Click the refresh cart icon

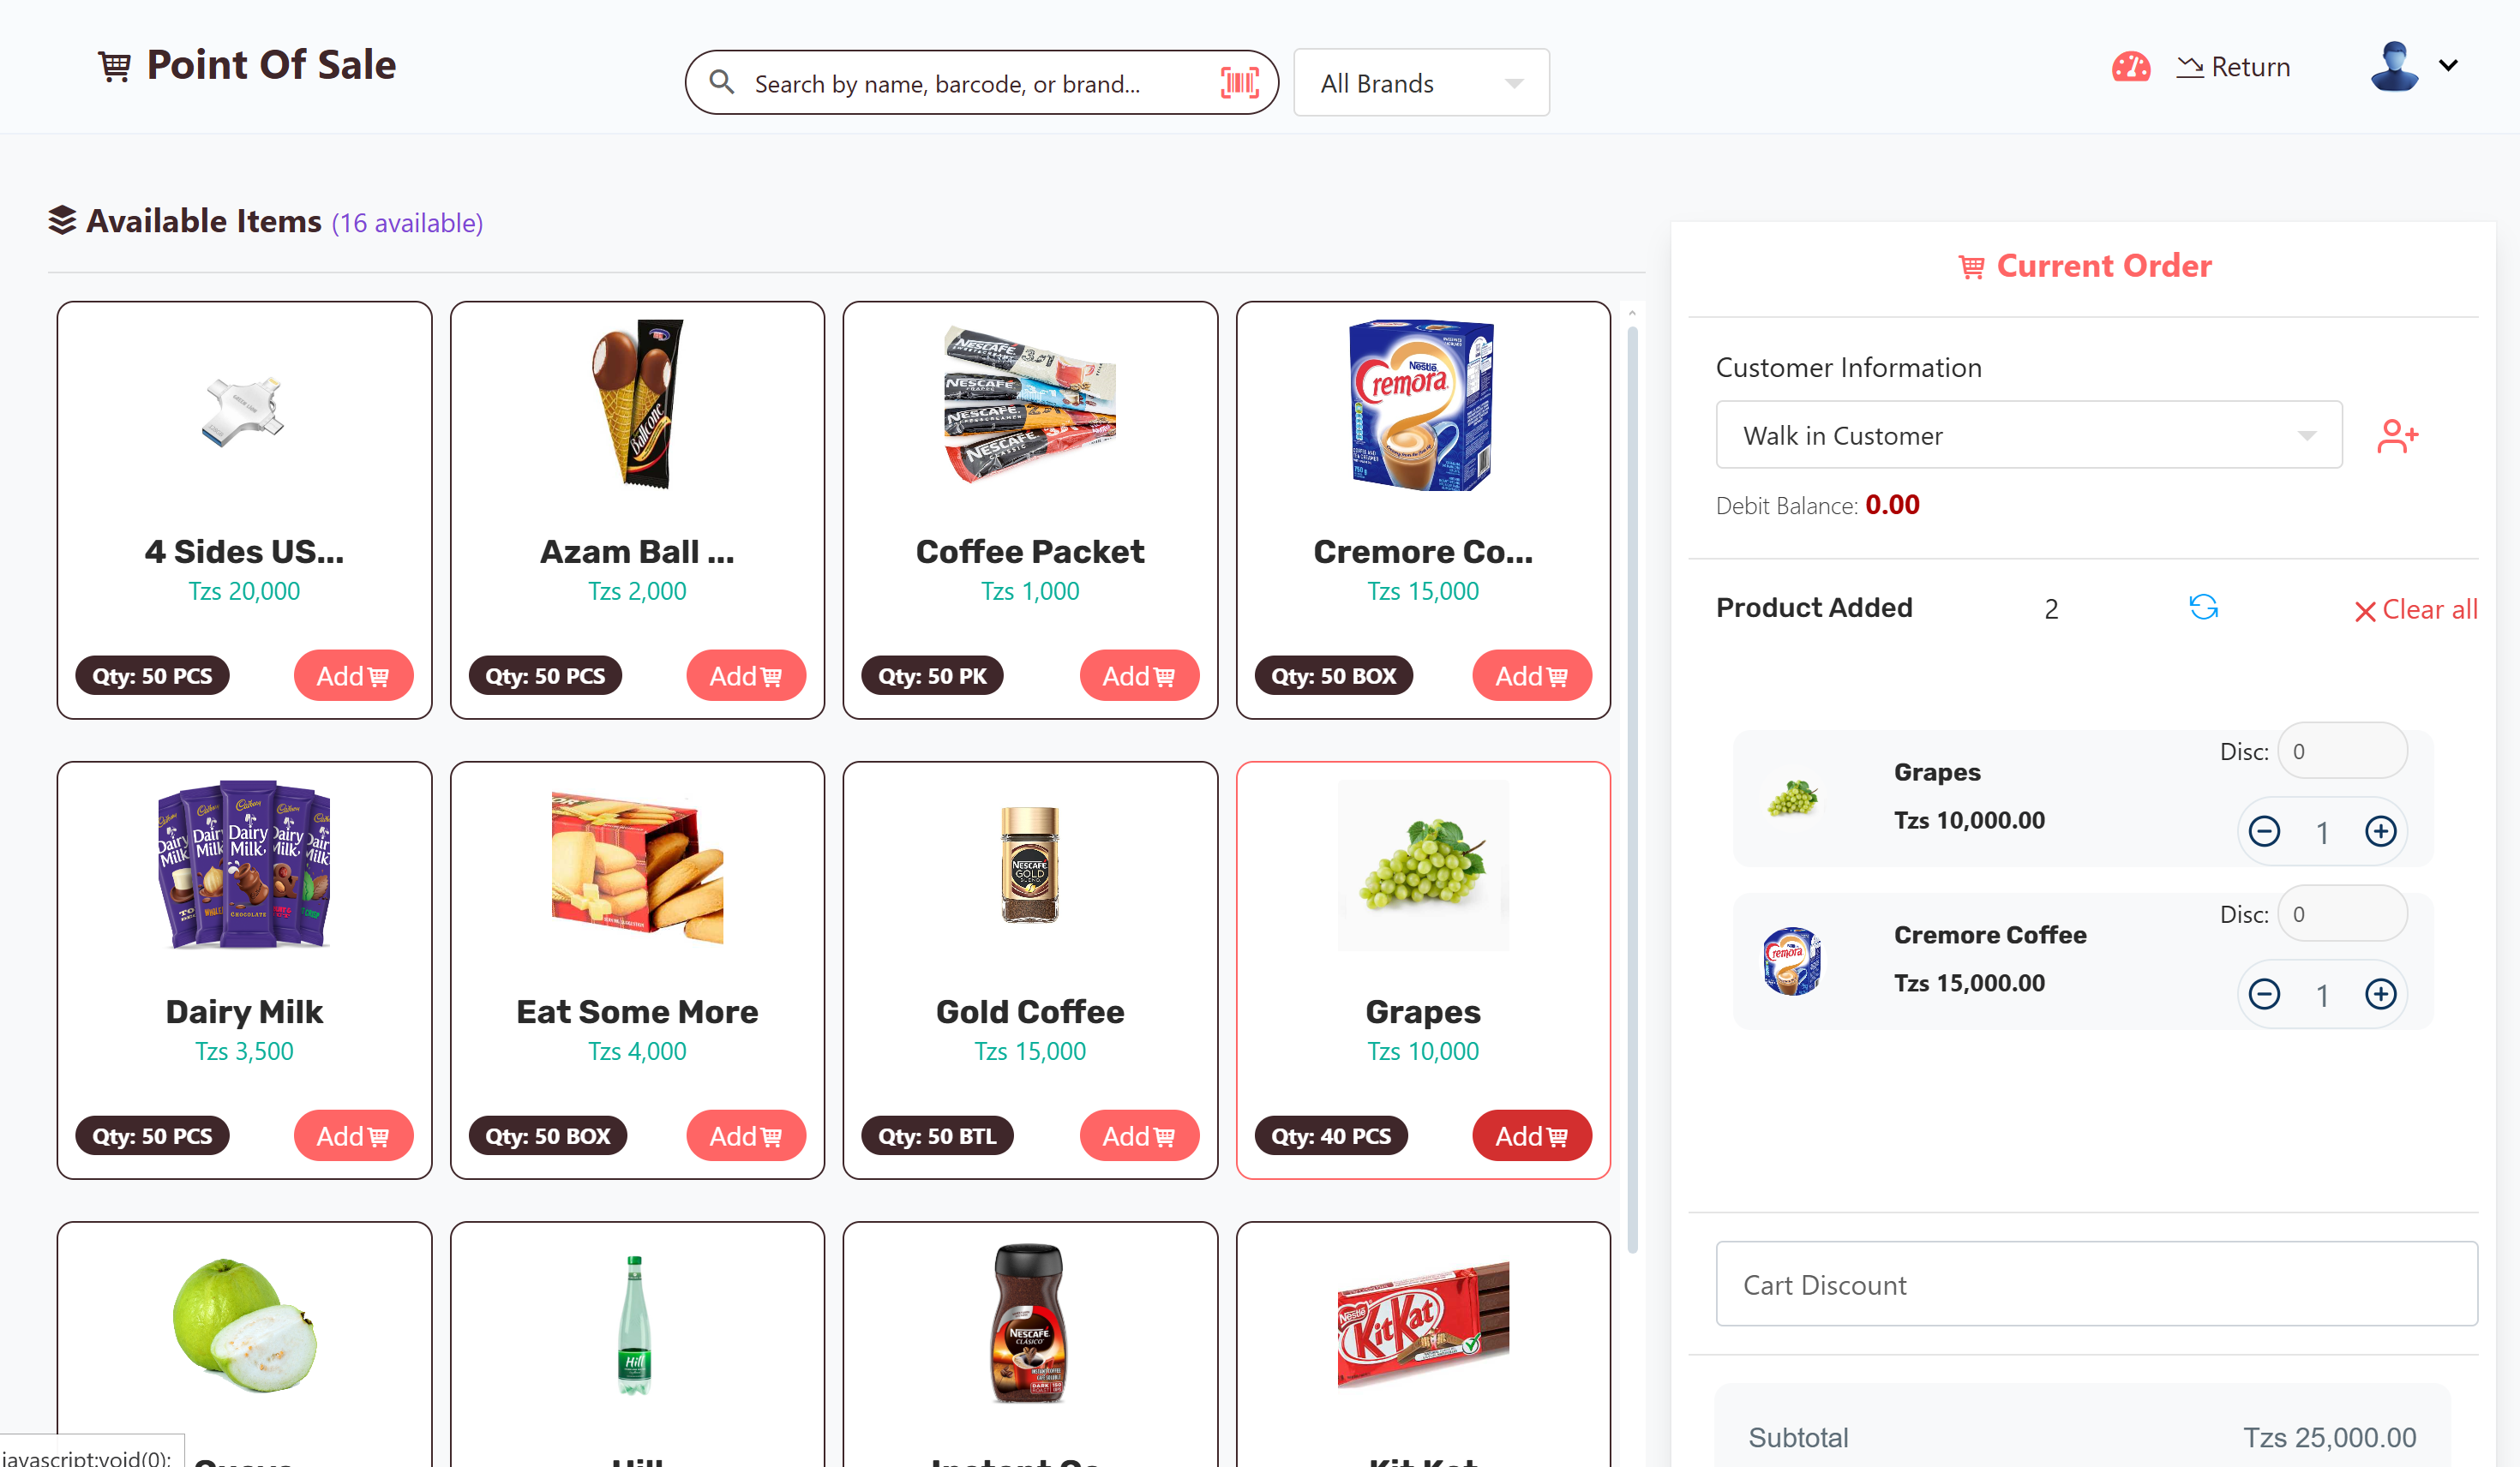[x=2203, y=607]
